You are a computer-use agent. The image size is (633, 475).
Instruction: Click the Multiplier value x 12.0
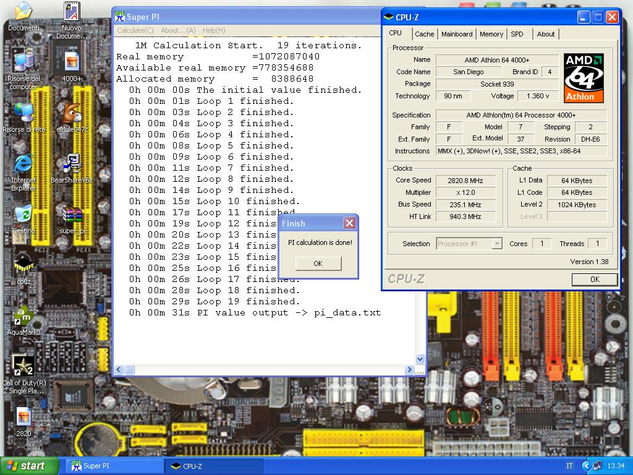(x=465, y=193)
